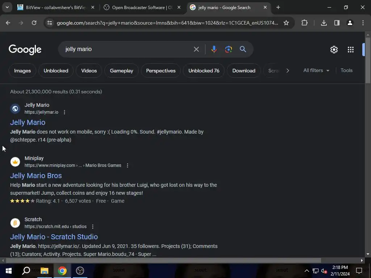Screen dimensions: 371x278
Task: Reload the current page
Action: pos(34,23)
